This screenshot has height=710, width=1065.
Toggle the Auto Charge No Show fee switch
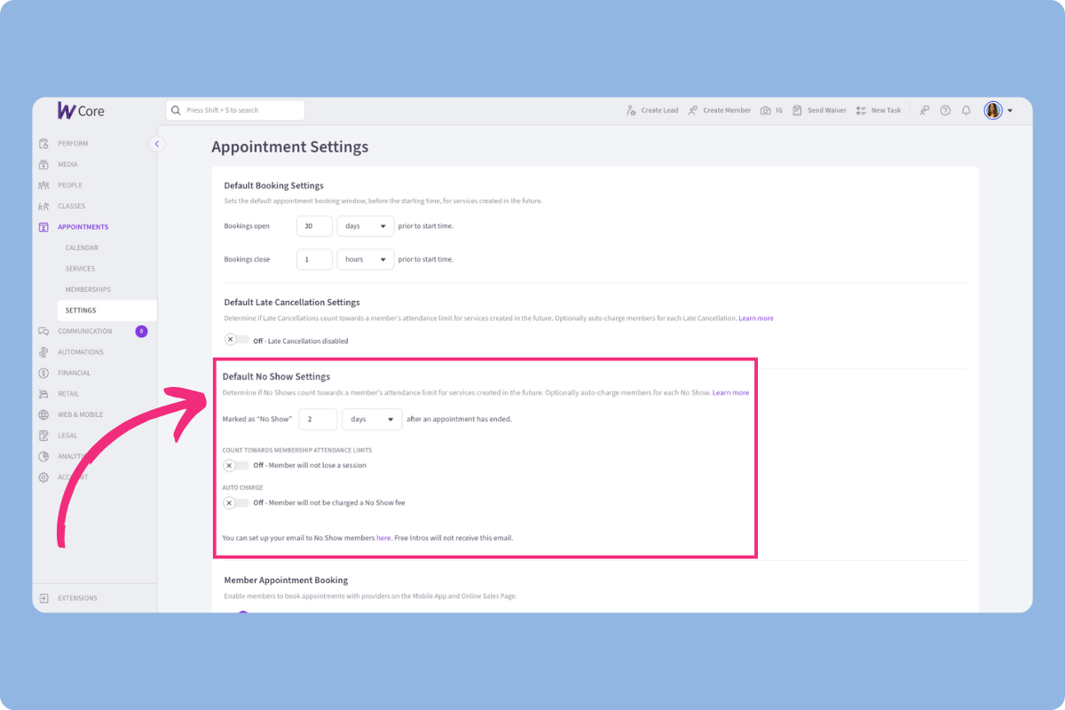pos(236,501)
